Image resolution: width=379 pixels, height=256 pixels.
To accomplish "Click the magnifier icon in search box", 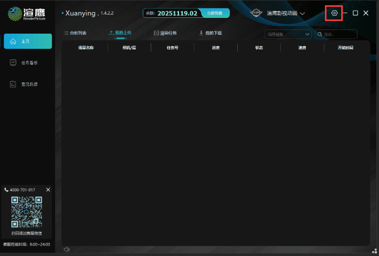I will pyautogui.click(x=320, y=34).
